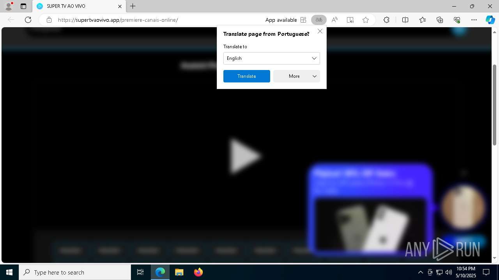Open Microsoft Edge from taskbar
Viewport: 499px width, 280px height.
tap(160, 272)
